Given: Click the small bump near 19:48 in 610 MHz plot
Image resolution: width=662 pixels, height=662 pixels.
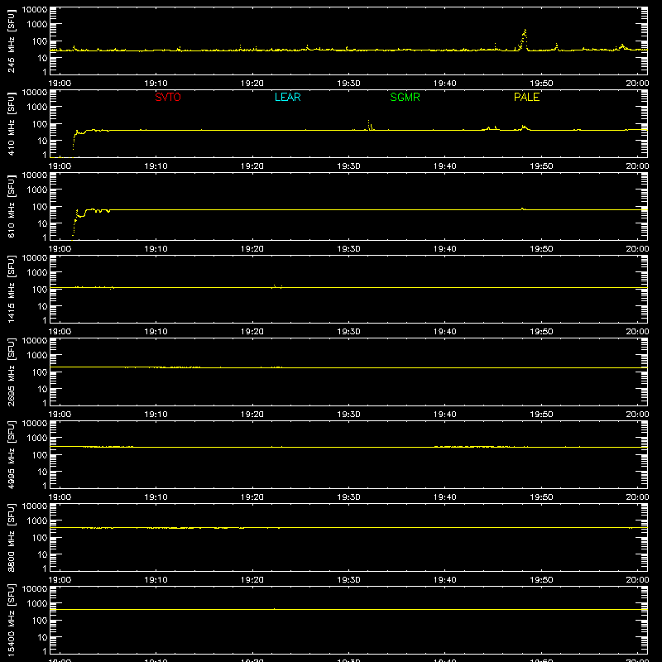Looking at the screenshot, I should 523,209.
